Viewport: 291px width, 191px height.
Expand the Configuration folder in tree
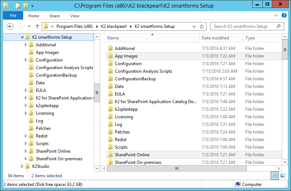26,60
